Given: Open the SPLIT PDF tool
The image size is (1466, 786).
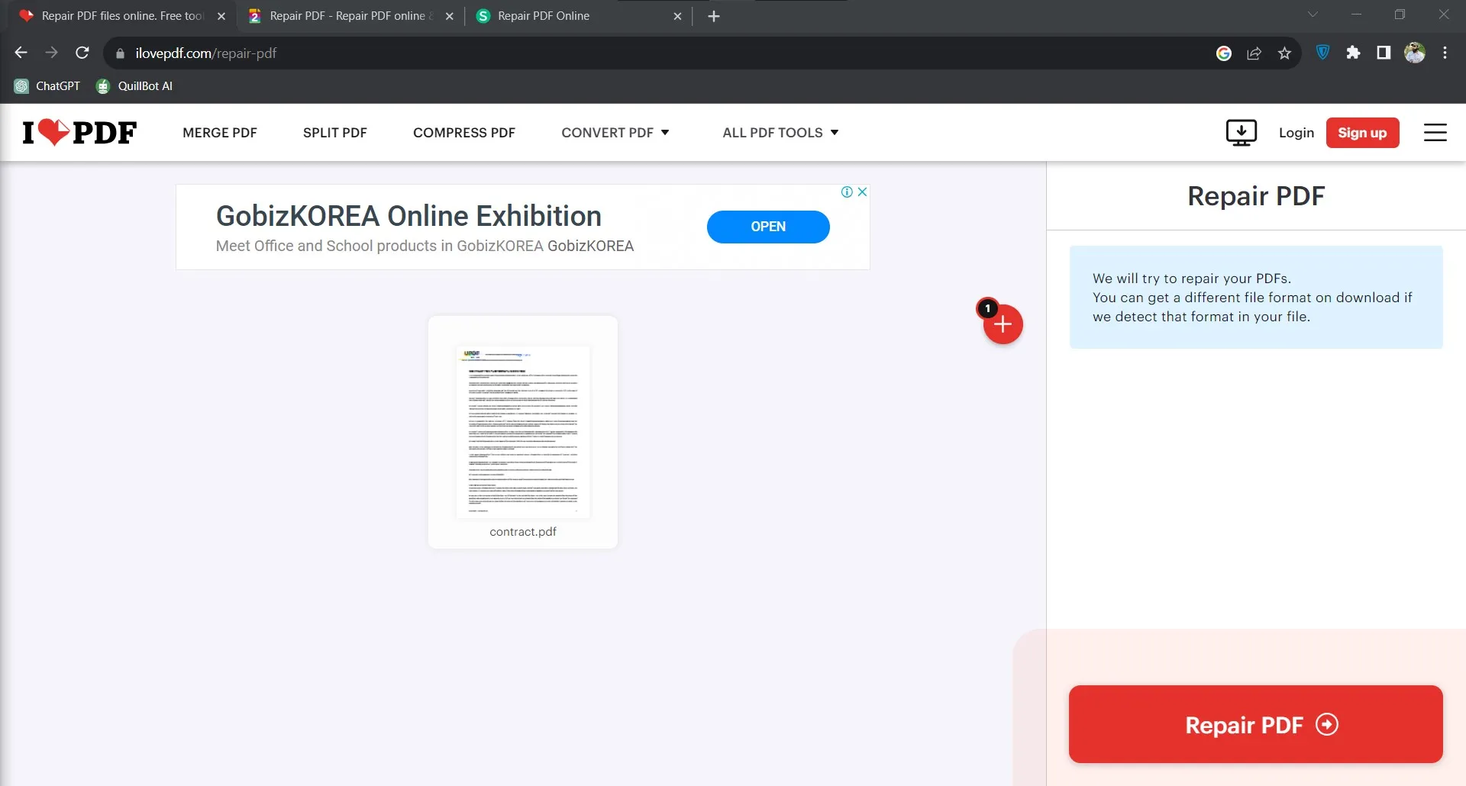Looking at the screenshot, I should pyautogui.click(x=335, y=133).
